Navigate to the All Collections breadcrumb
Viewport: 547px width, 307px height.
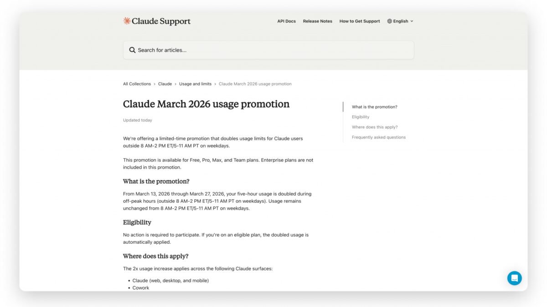coord(137,84)
